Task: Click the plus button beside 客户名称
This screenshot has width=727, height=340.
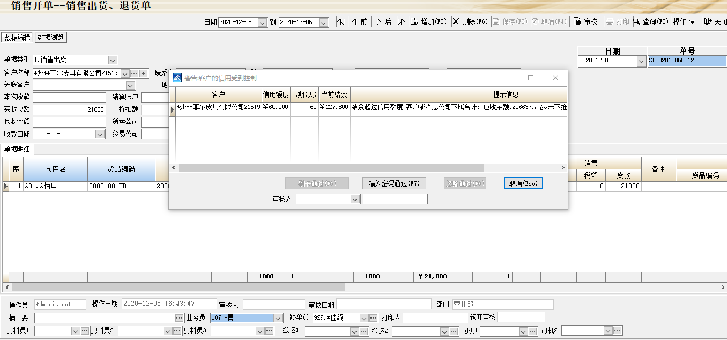Action: (x=144, y=73)
